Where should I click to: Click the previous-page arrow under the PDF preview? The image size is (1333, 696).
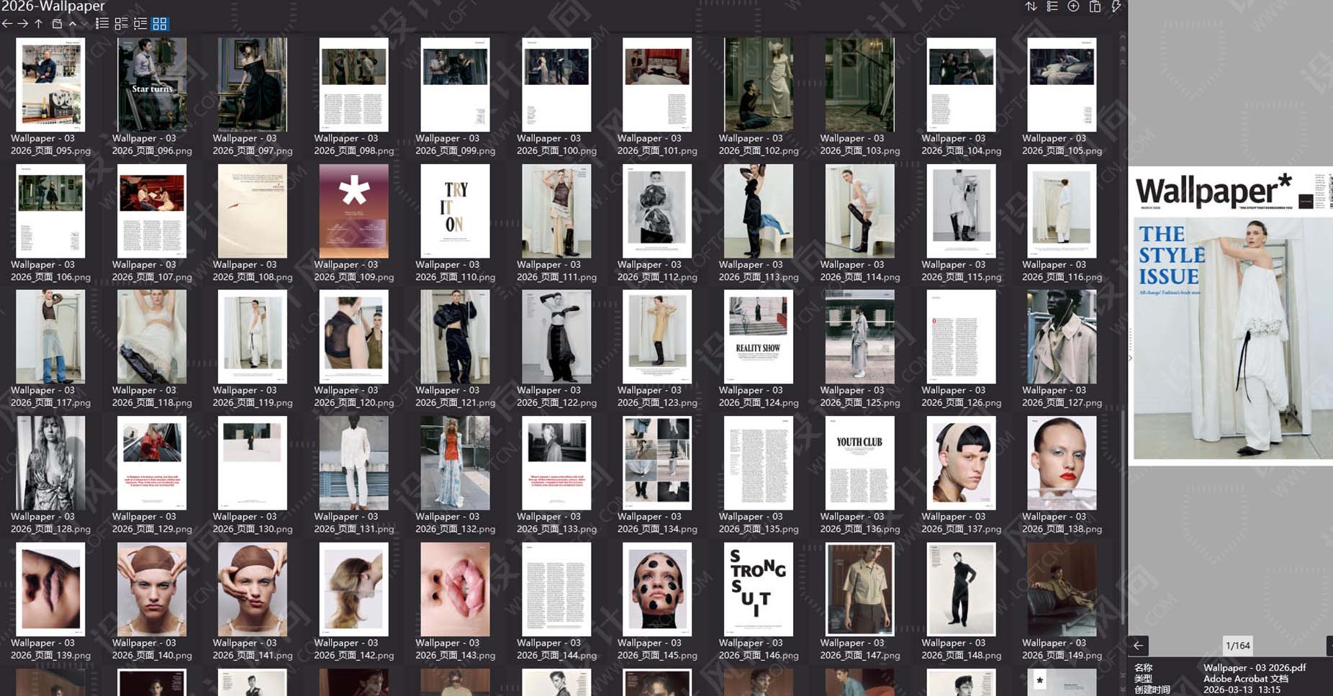(1138, 646)
